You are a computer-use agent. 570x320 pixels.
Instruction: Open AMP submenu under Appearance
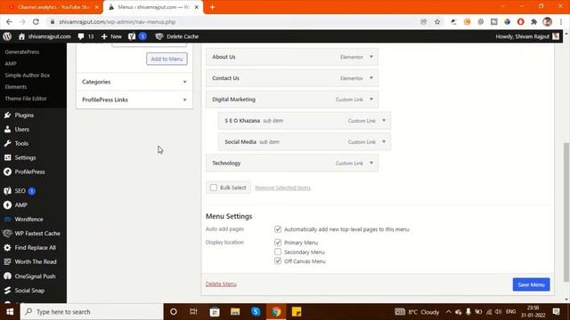(11, 63)
